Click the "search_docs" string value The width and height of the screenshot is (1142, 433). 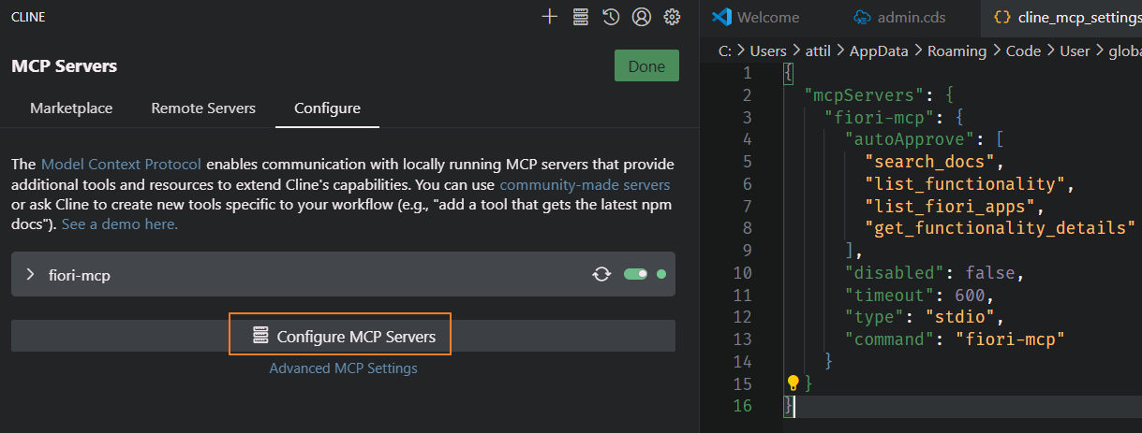(x=930, y=161)
